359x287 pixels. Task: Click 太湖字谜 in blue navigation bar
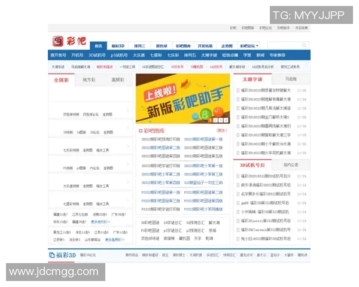click(x=209, y=55)
